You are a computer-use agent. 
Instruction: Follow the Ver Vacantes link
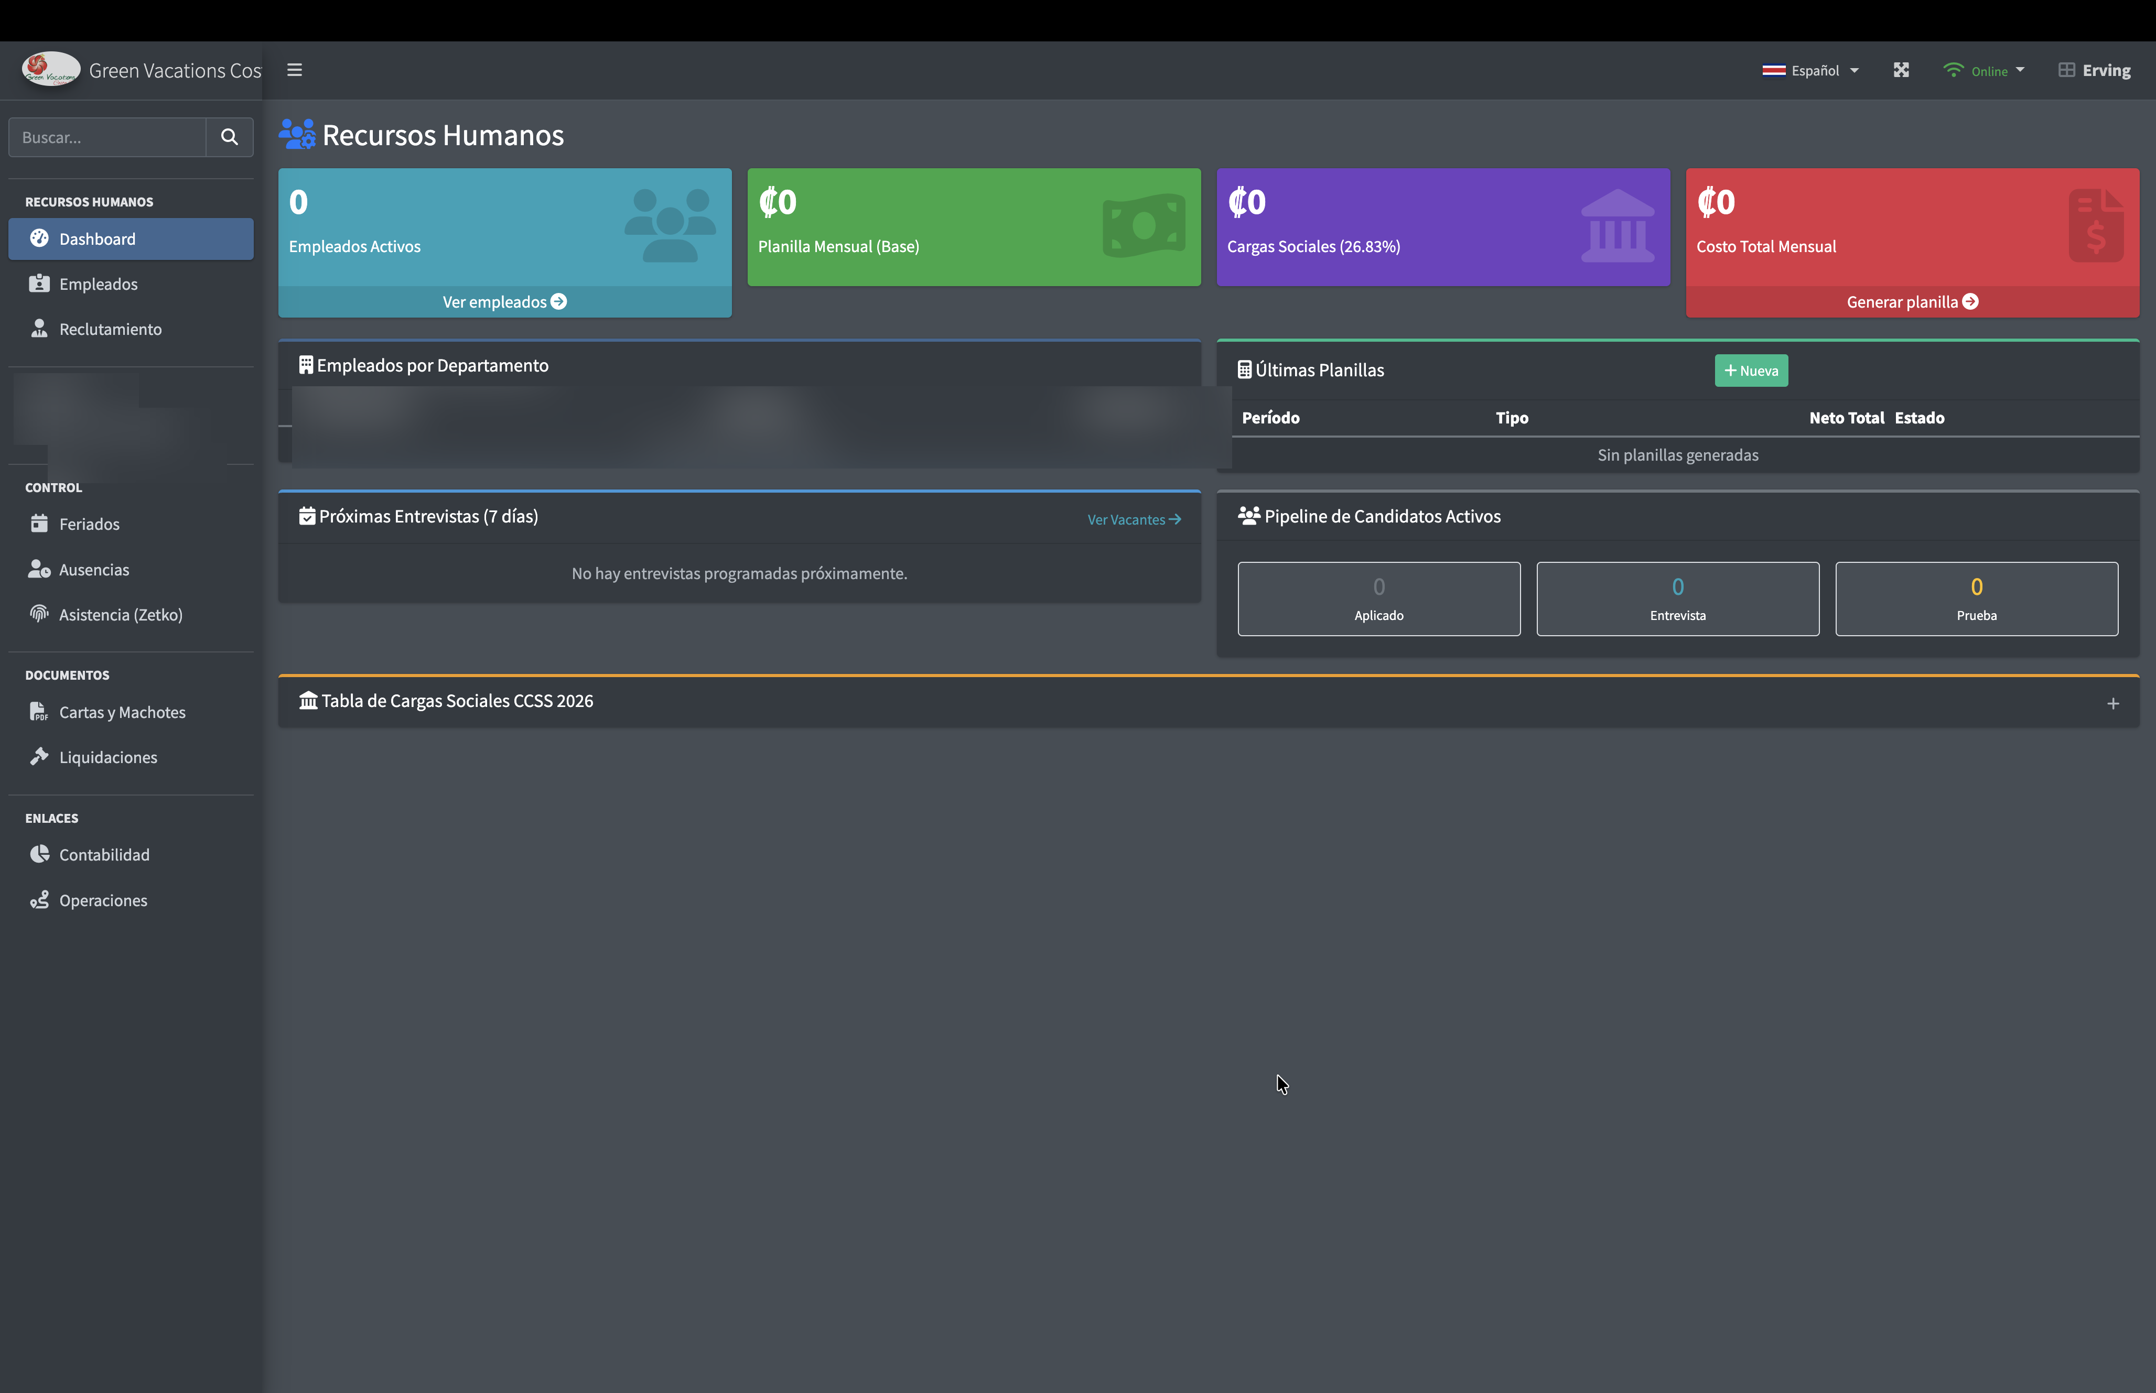point(1134,519)
